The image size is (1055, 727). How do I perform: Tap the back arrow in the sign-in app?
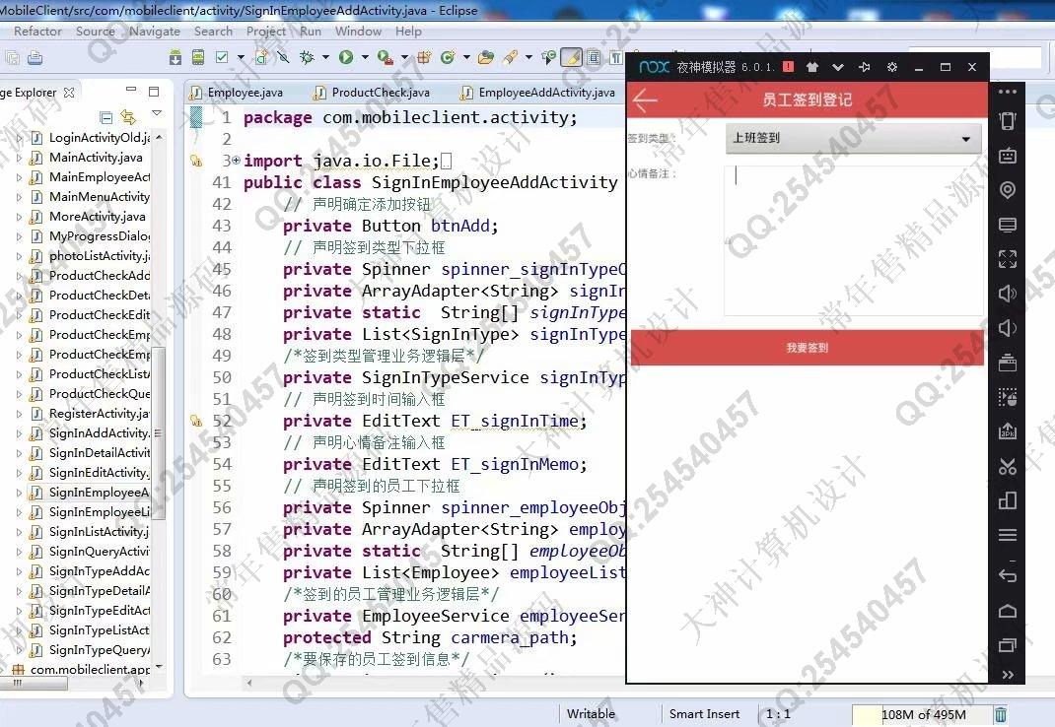pyautogui.click(x=645, y=99)
